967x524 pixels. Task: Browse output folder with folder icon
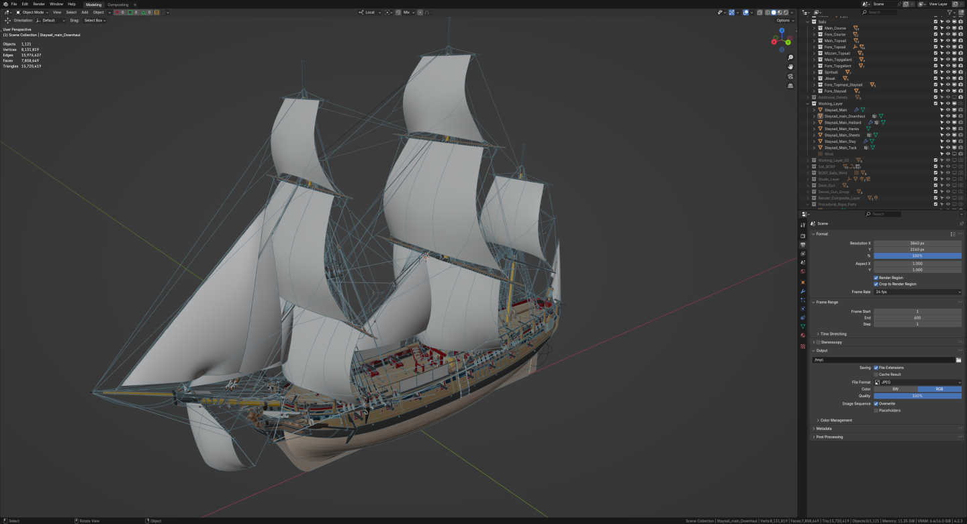(958, 360)
